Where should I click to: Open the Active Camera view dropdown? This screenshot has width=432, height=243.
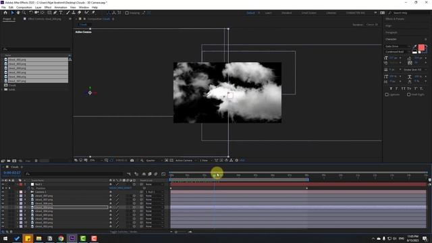(186, 161)
